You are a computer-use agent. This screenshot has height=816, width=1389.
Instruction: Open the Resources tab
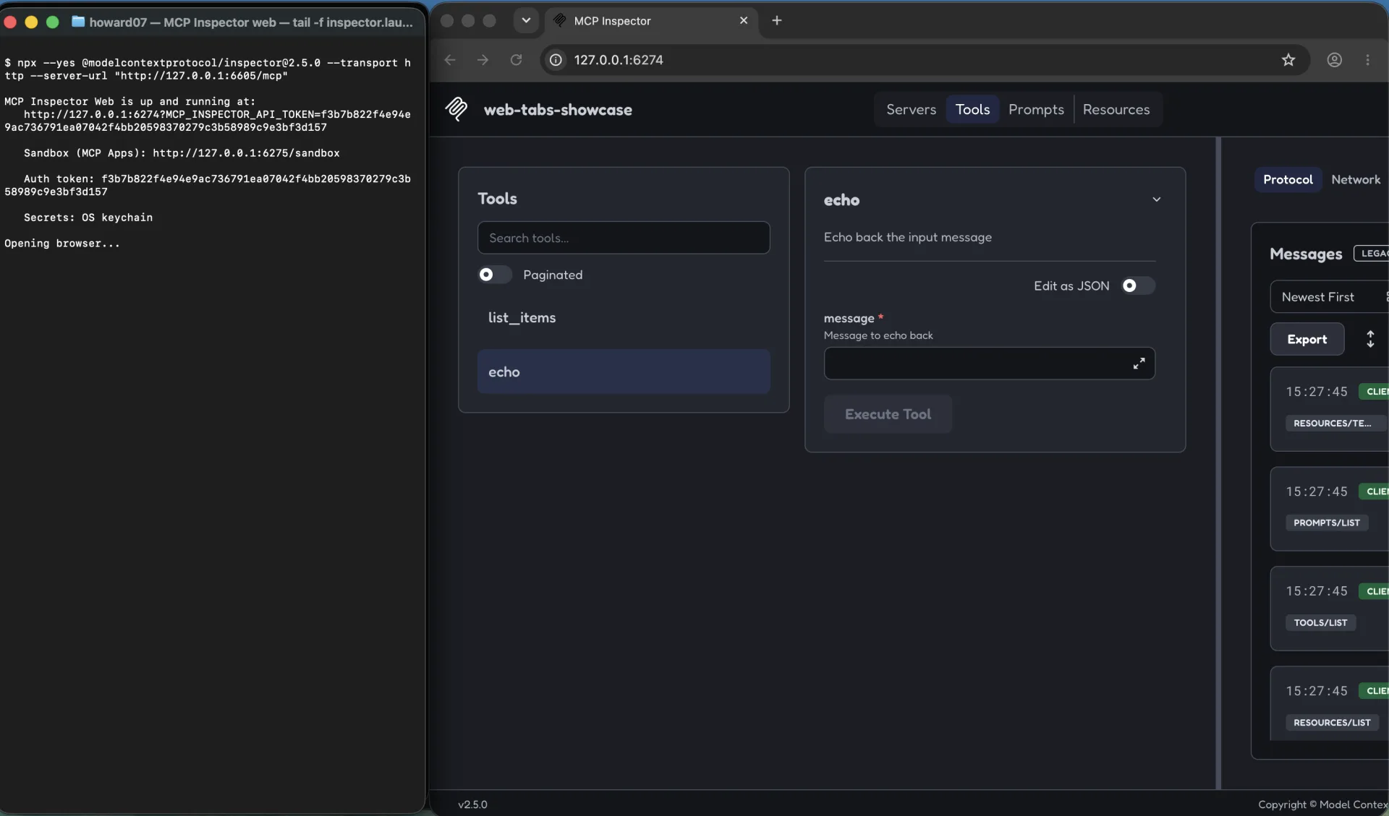(x=1116, y=109)
